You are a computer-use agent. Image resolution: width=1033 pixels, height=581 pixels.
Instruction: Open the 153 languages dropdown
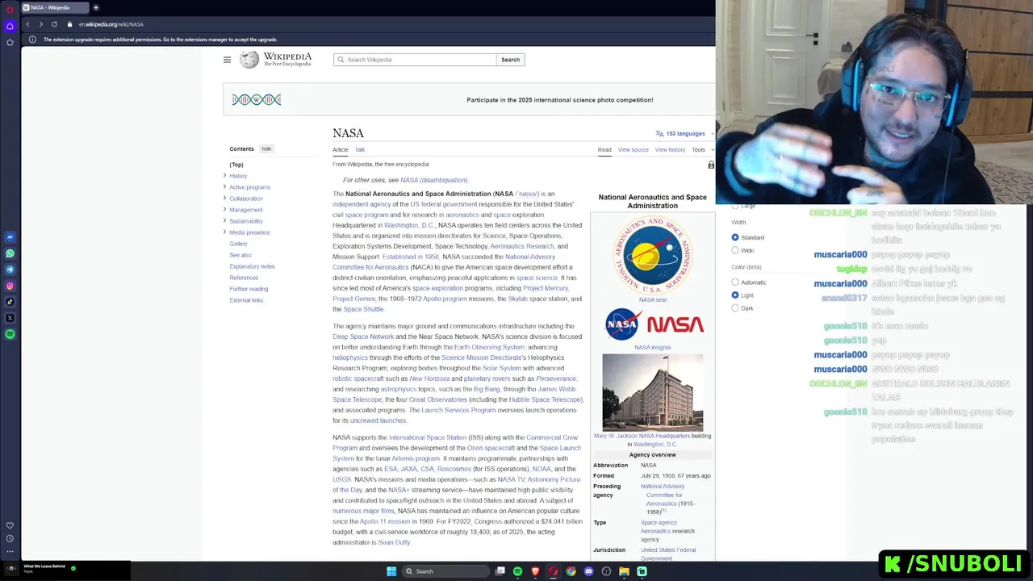click(x=684, y=133)
